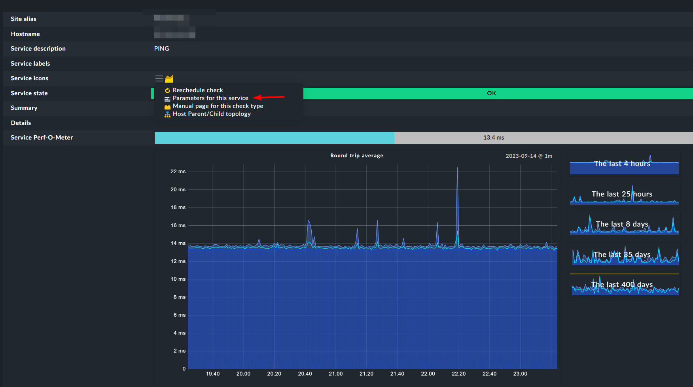Click the Round trip average graph title

357,156
